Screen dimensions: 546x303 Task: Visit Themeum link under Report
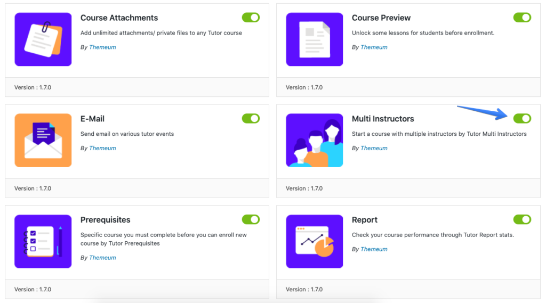tap(374, 249)
